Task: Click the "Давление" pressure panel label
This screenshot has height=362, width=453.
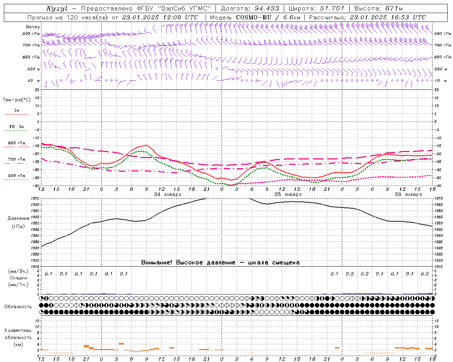Action: coord(18,218)
